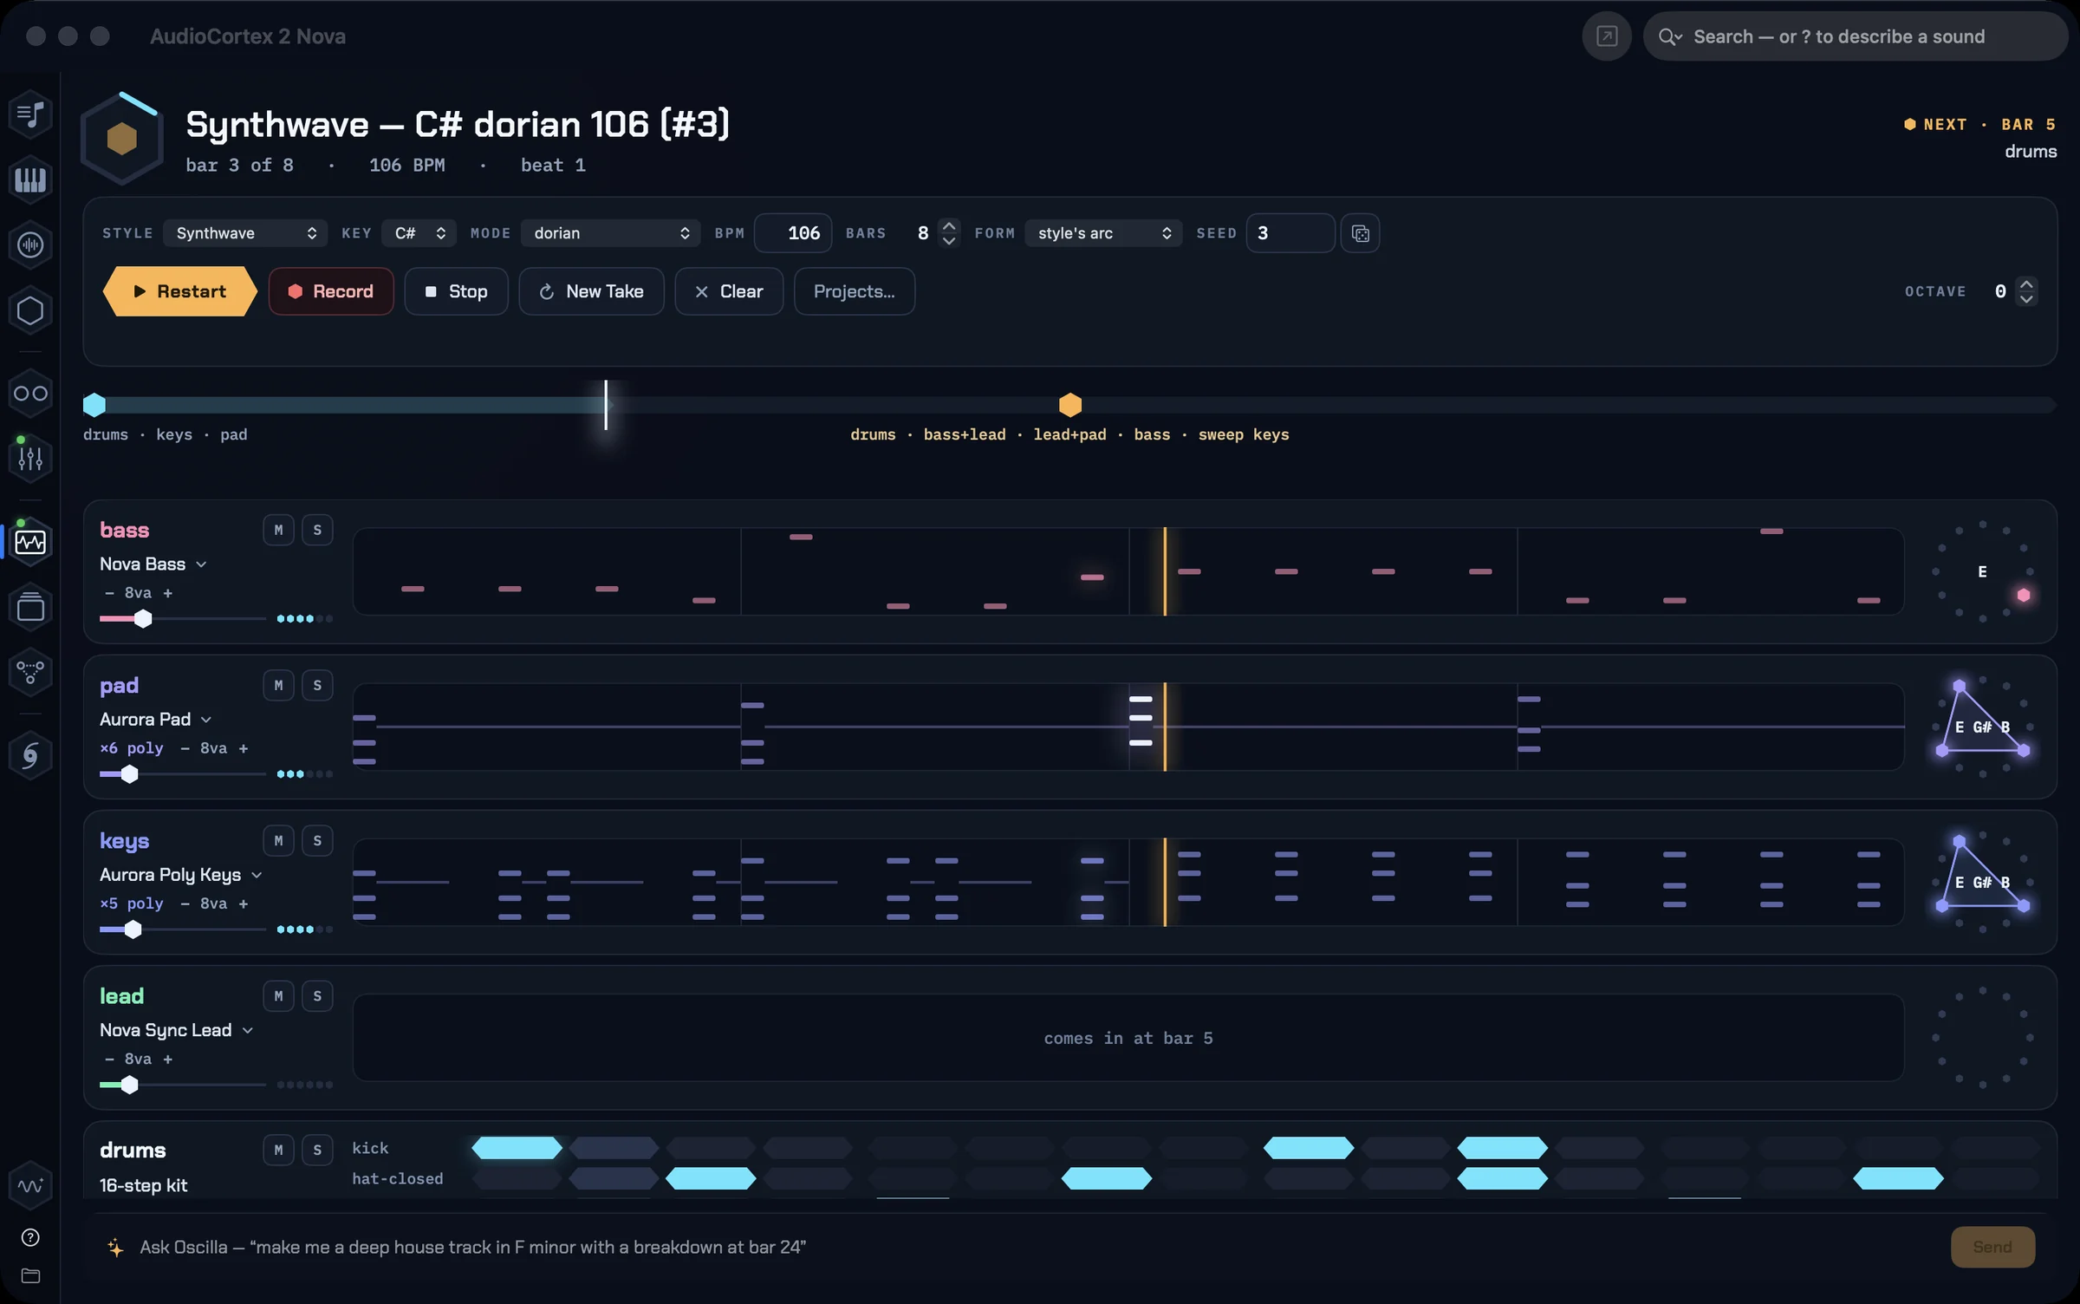Click the pad chord triangle E G# B
This screenshot has width=2080, height=1304.
pos(1982,727)
